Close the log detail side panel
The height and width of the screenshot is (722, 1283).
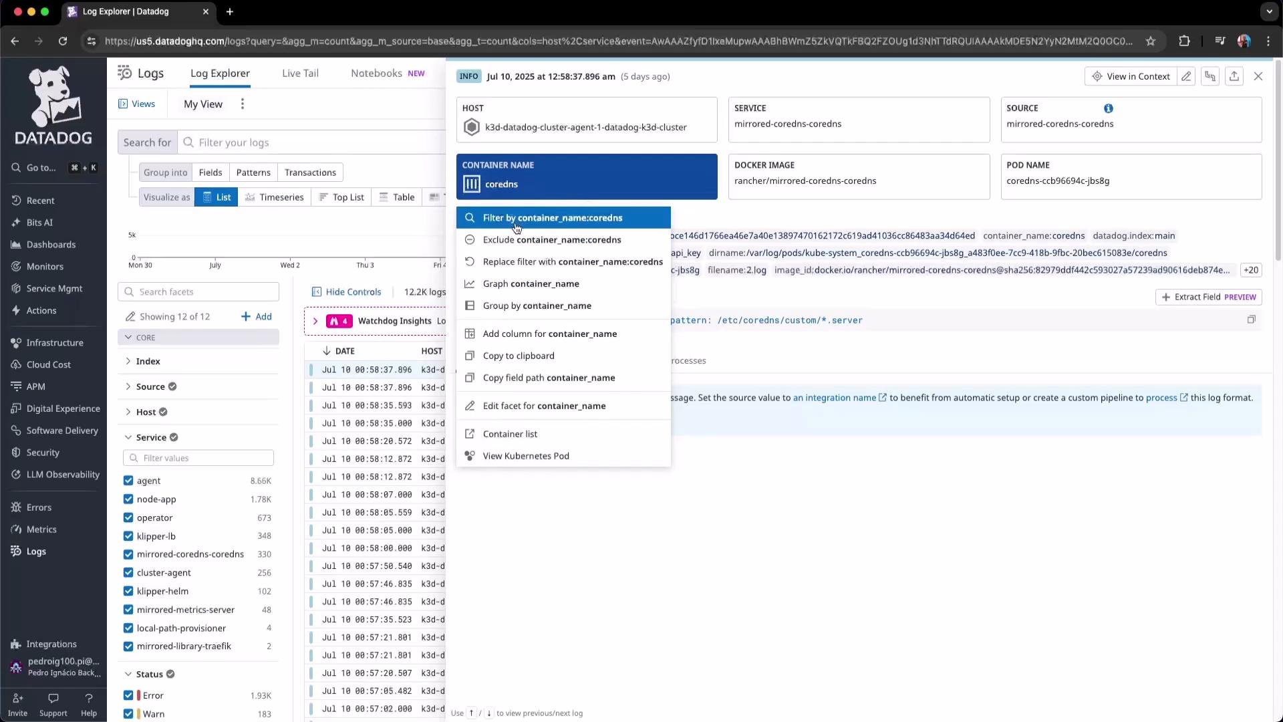coord(1258,76)
